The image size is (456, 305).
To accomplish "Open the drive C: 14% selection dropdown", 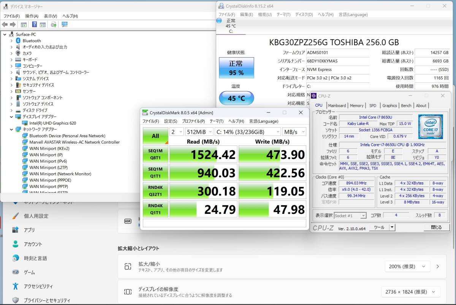I will (x=247, y=131).
